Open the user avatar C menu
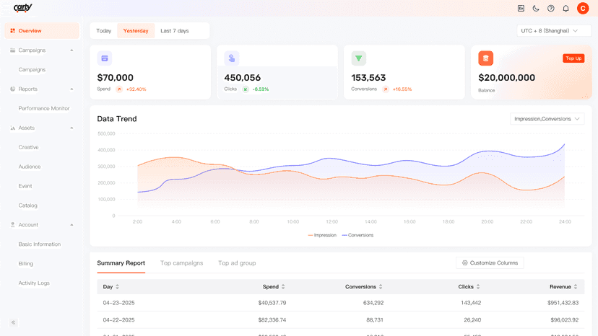This screenshot has height=336, width=598. pos(583,8)
